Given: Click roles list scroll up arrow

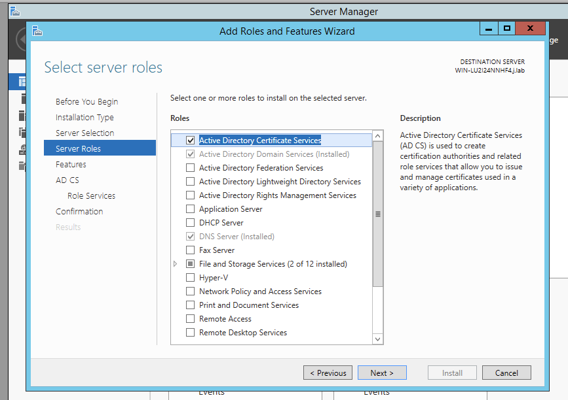Looking at the screenshot, I should click(x=377, y=136).
